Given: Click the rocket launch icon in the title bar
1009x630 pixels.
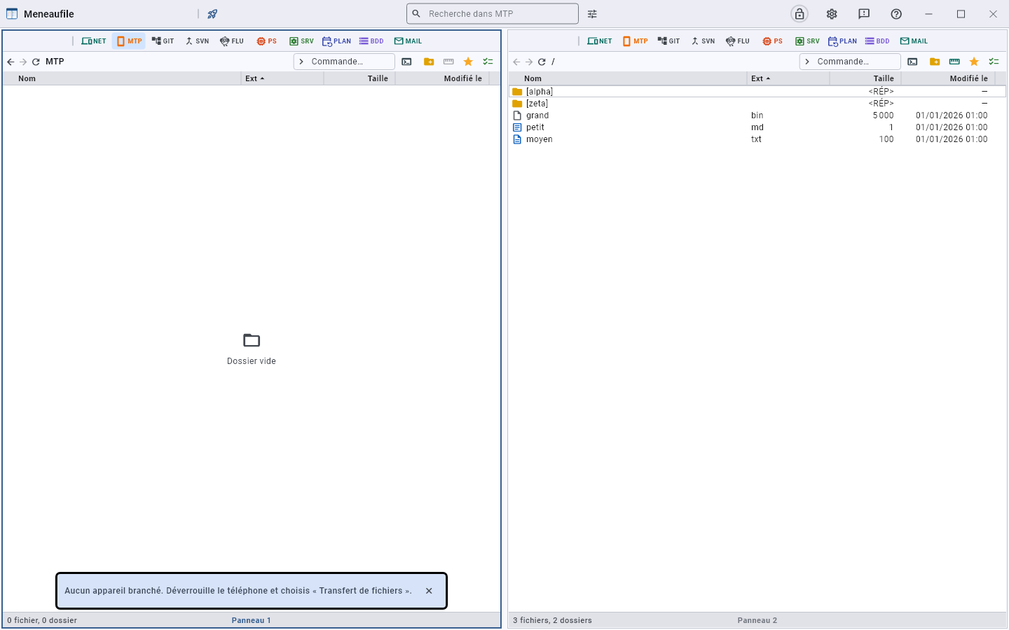Looking at the screenshot, I should point(212,14).
